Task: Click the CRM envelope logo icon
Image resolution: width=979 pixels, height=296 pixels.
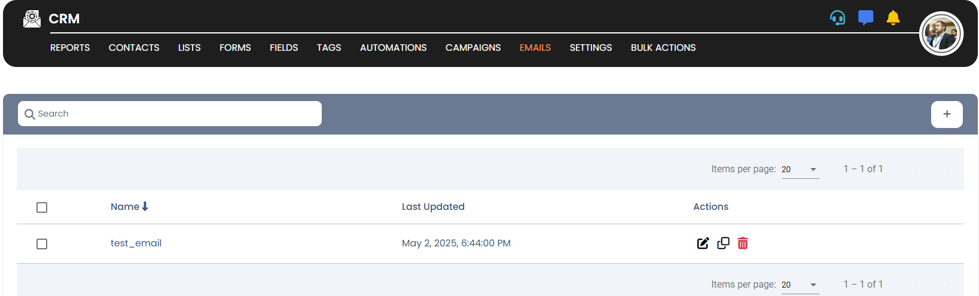Action: 32,19
